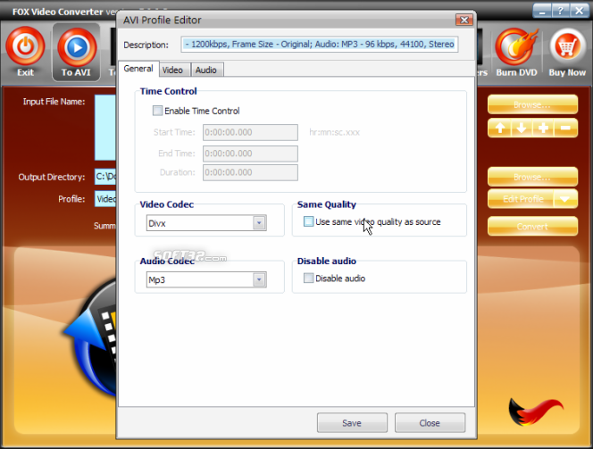Add file with the plus button

(543, 128)
